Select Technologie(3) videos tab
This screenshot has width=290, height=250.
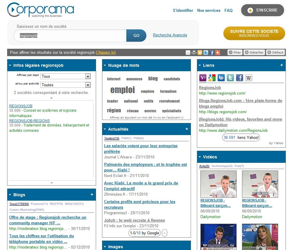coord(222,166)
